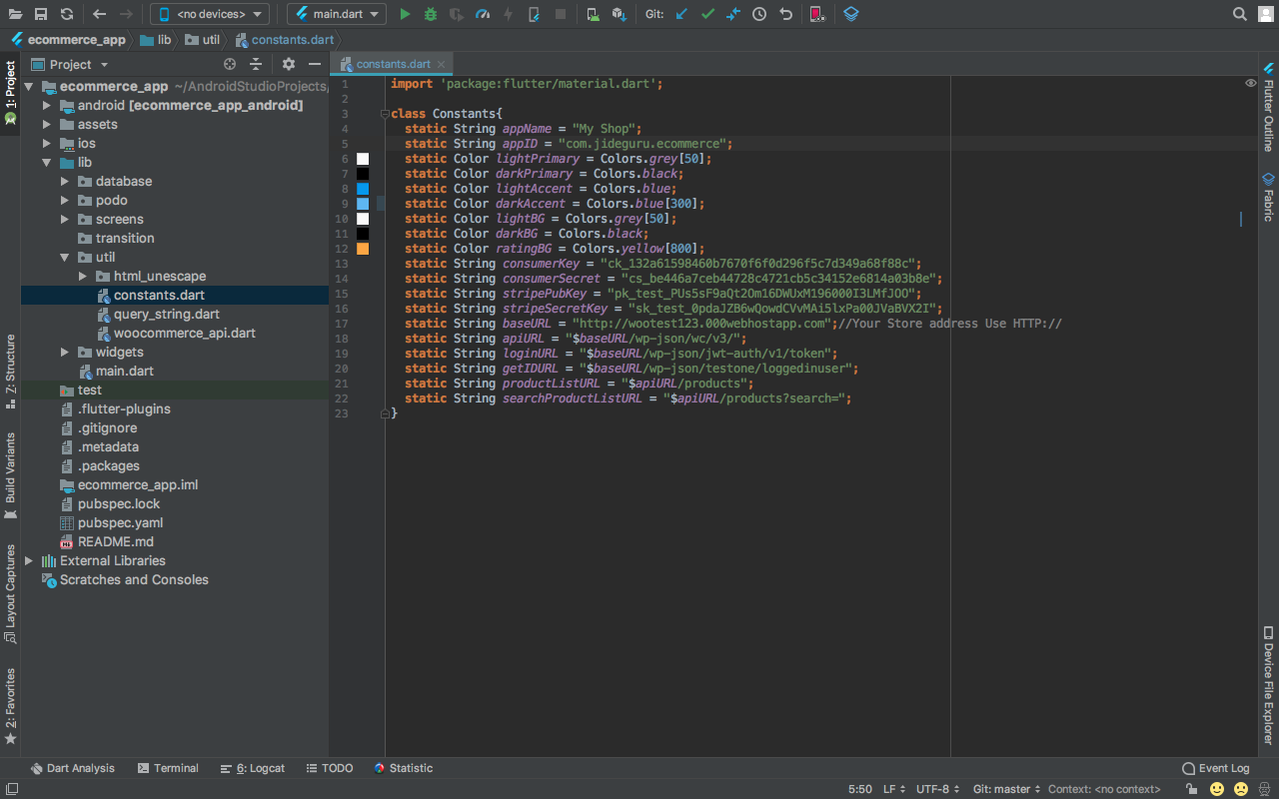Viewport: 1279px width, 799px height.
Task: Collapse the util folder
Action: point(65,257)
